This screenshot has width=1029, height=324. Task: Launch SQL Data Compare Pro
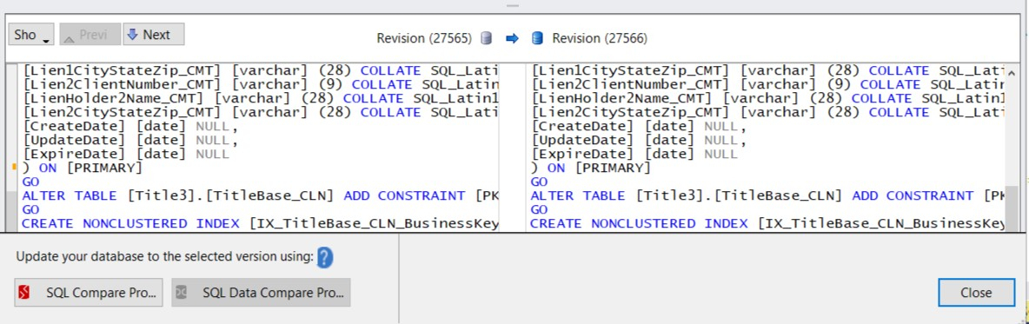click(x=262, y=293)
